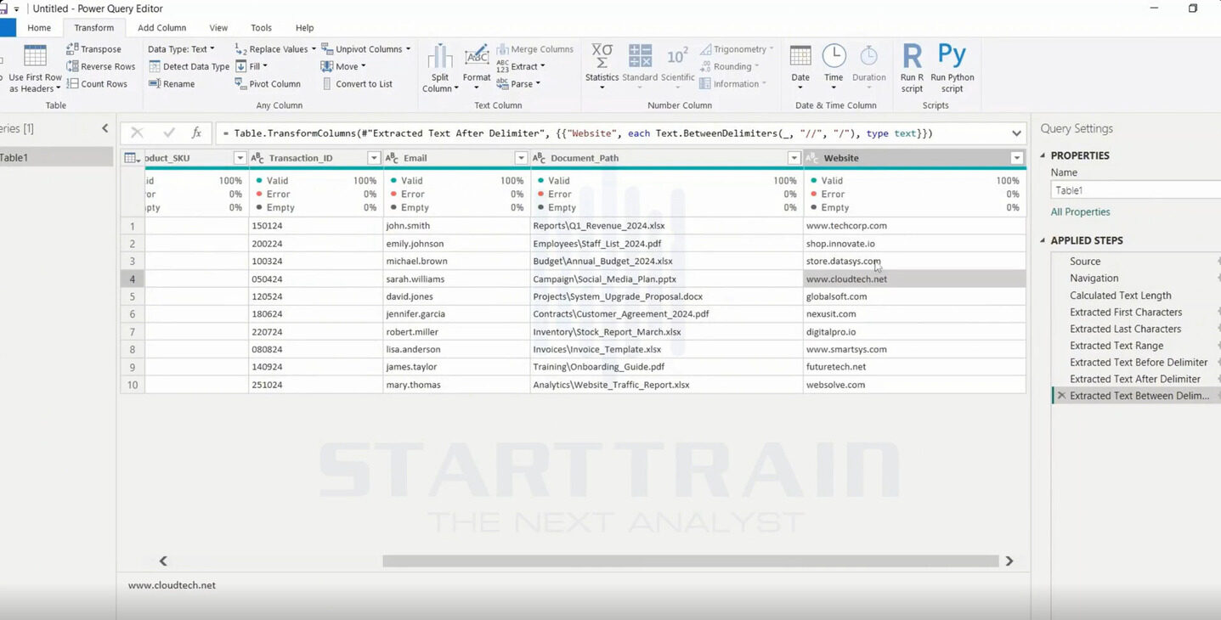Click the Rename column icon

(155, 84)
